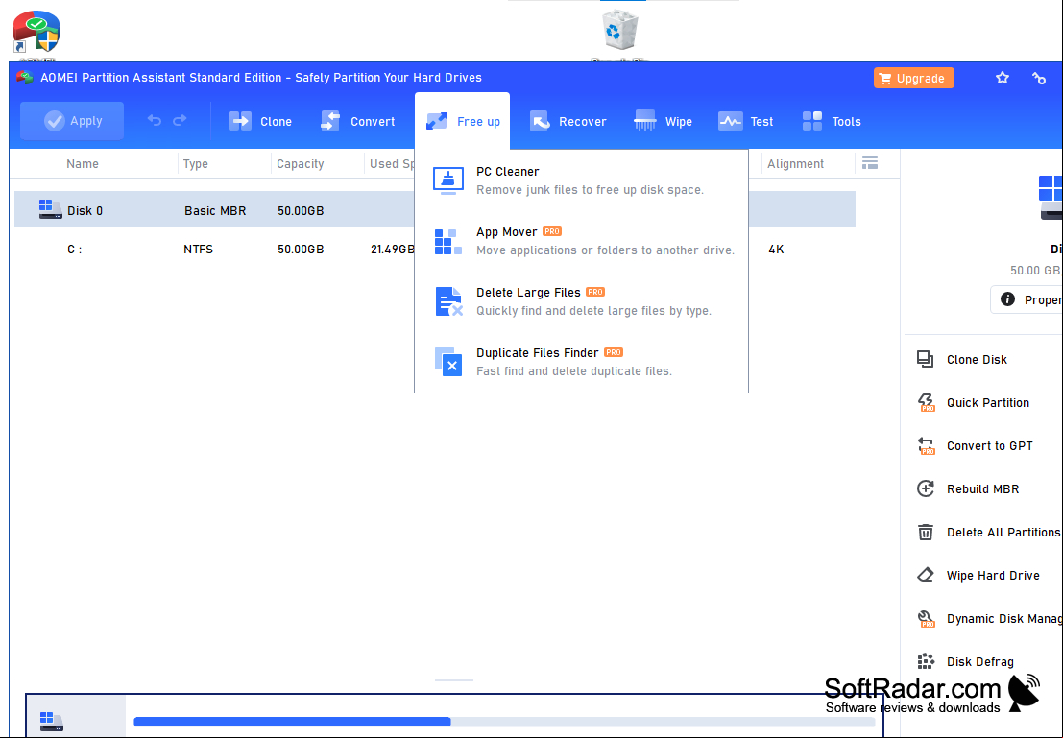Click the C: partition usage bar
This screenshot has width=1063, height=738.
[504, 722]
